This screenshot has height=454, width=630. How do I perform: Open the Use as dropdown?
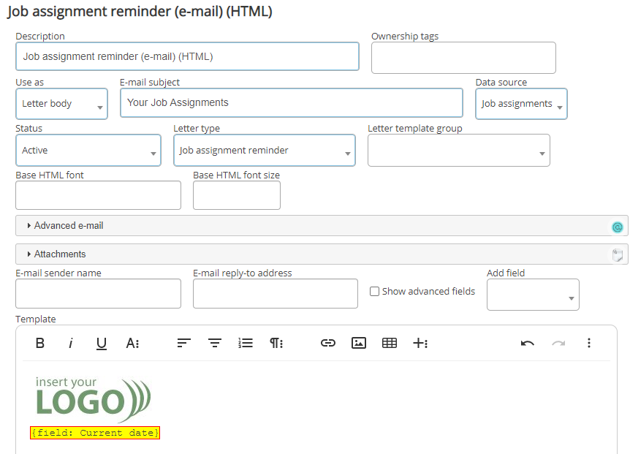click(x=61, y=104)
